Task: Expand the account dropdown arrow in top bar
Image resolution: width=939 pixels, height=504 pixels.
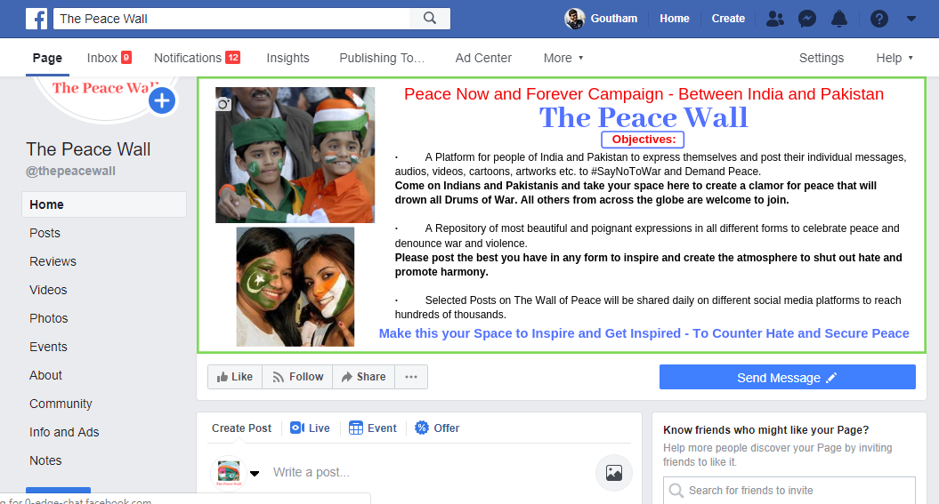Action: point(911,19)
